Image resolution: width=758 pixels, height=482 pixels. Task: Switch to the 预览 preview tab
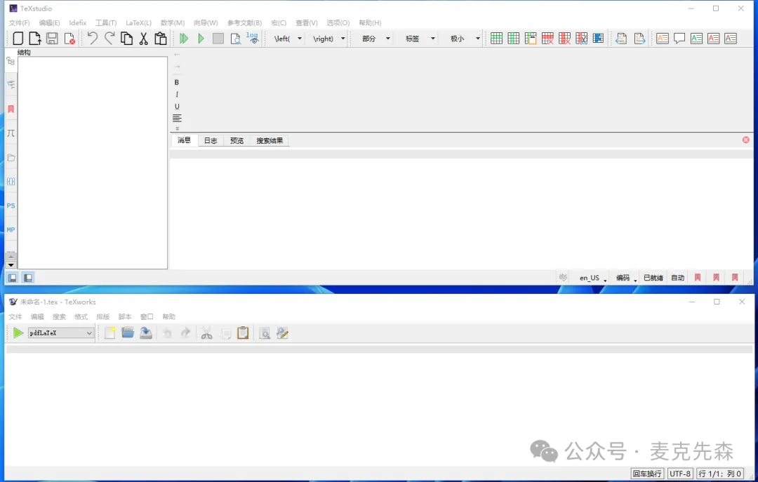pos(237,141)
